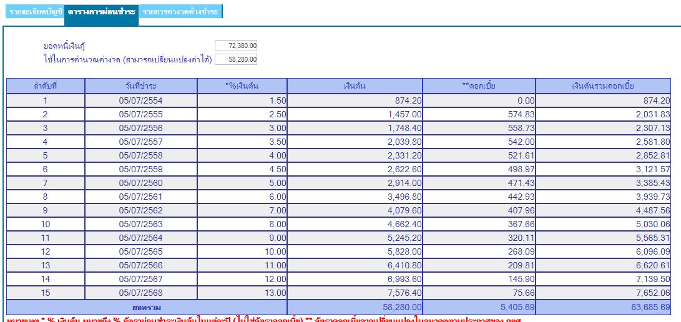Switch to รายการค่างวดค้างชำระ tab

180,12
